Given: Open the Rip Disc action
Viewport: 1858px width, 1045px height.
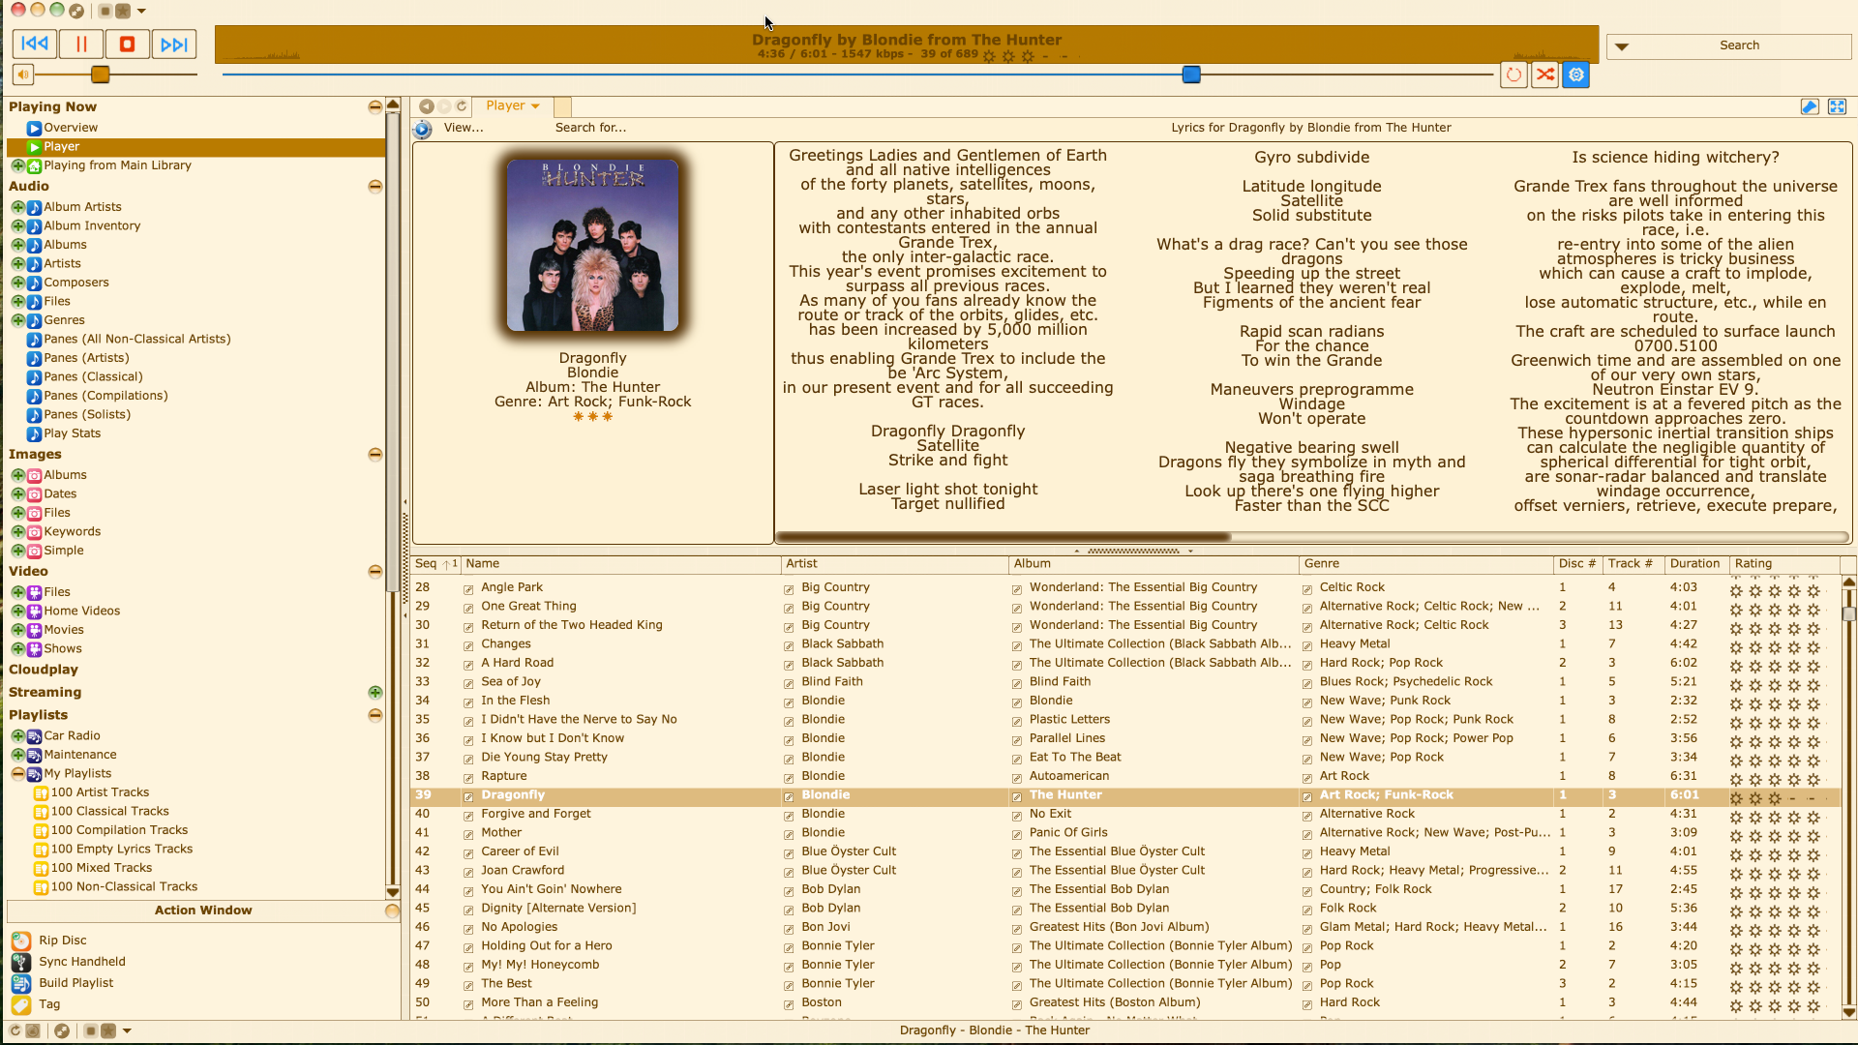Looking at the screenshot, I should (x=63, y=940).
